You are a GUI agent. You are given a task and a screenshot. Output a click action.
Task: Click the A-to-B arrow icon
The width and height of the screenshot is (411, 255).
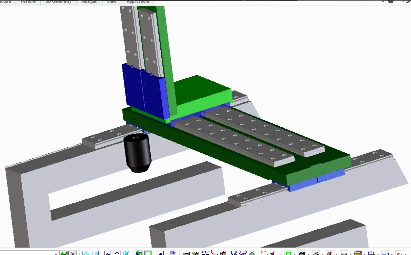[x=205, y=253]
